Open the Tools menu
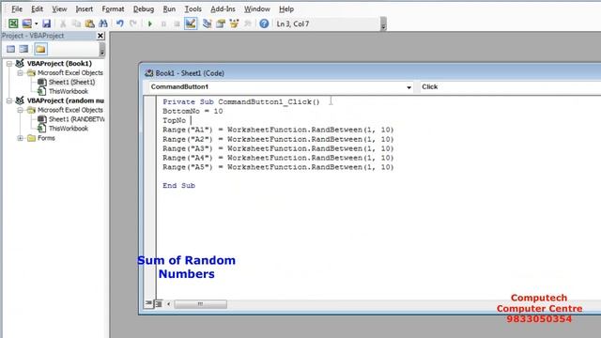 (x=193, y=8)
